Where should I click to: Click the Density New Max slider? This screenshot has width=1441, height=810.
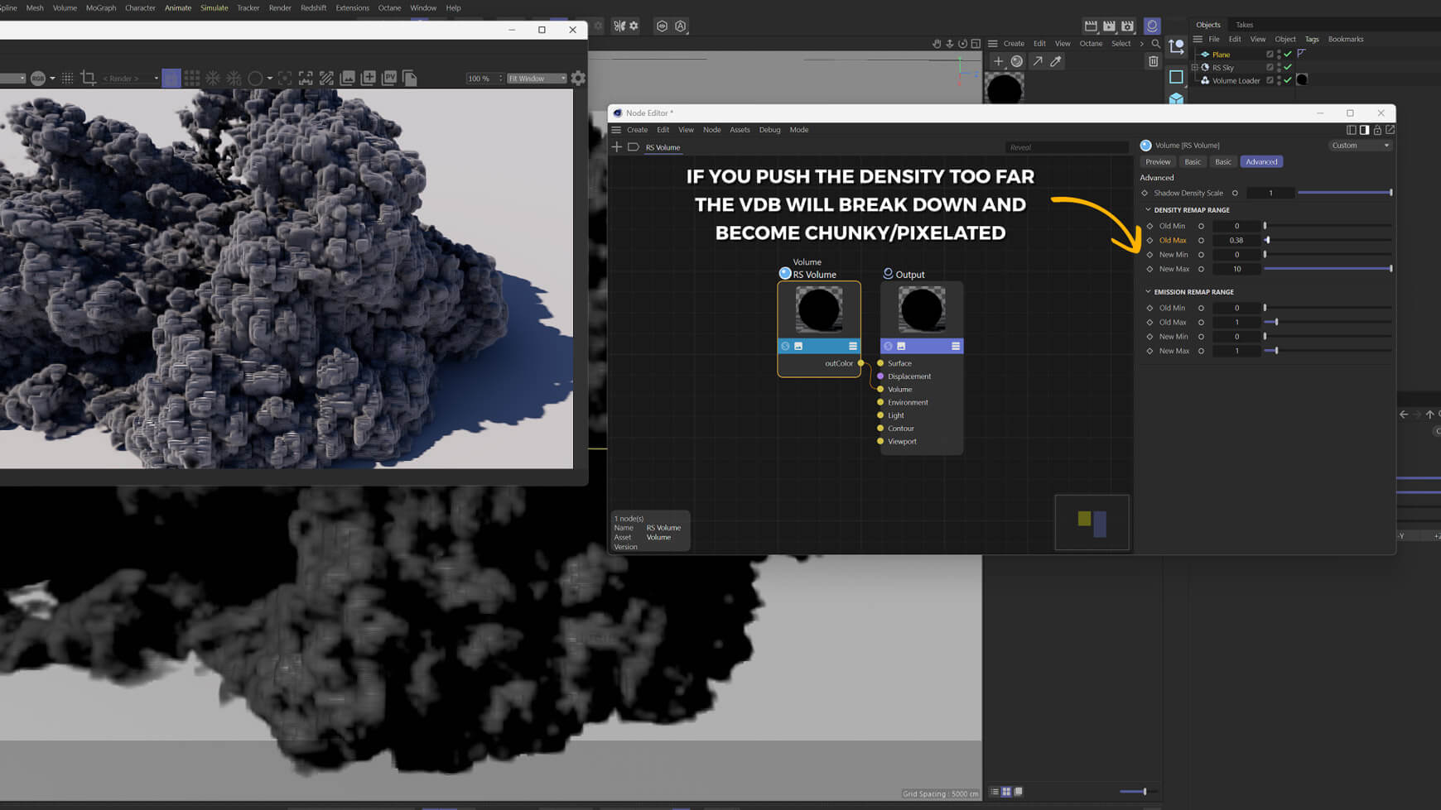coord(1328,269)
